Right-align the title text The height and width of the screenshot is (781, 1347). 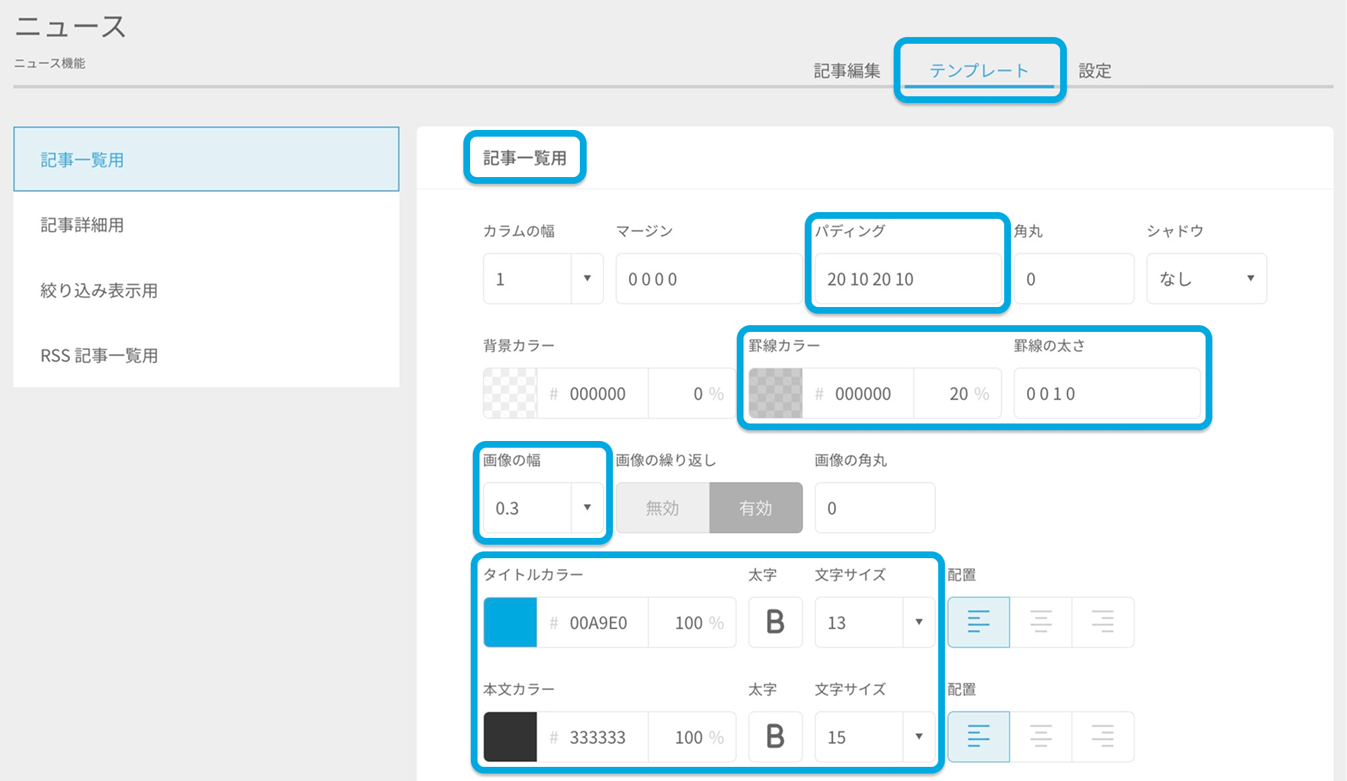[1103, 622]
